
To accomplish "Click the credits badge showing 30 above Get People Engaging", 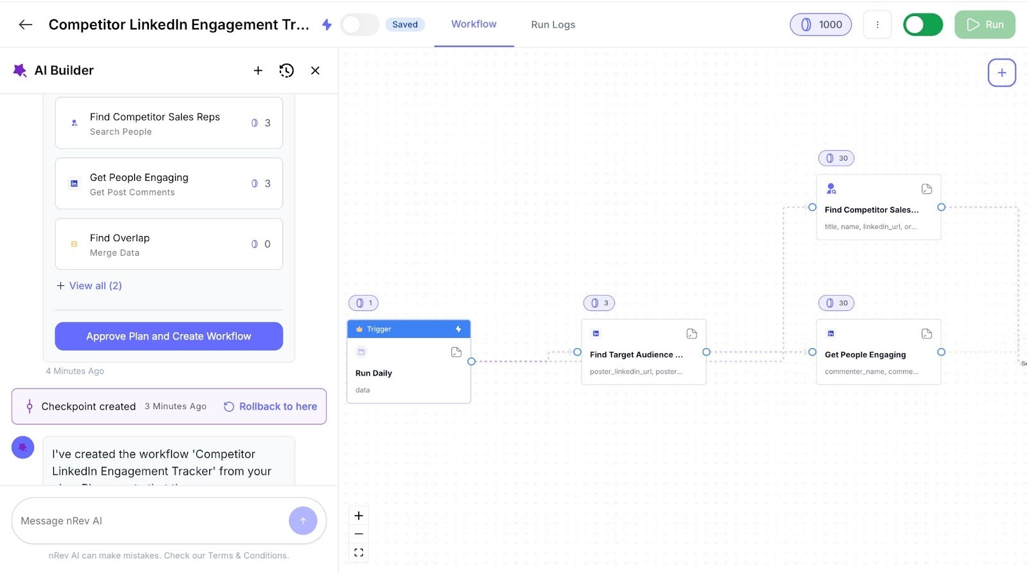I will (x=836, y=303).
